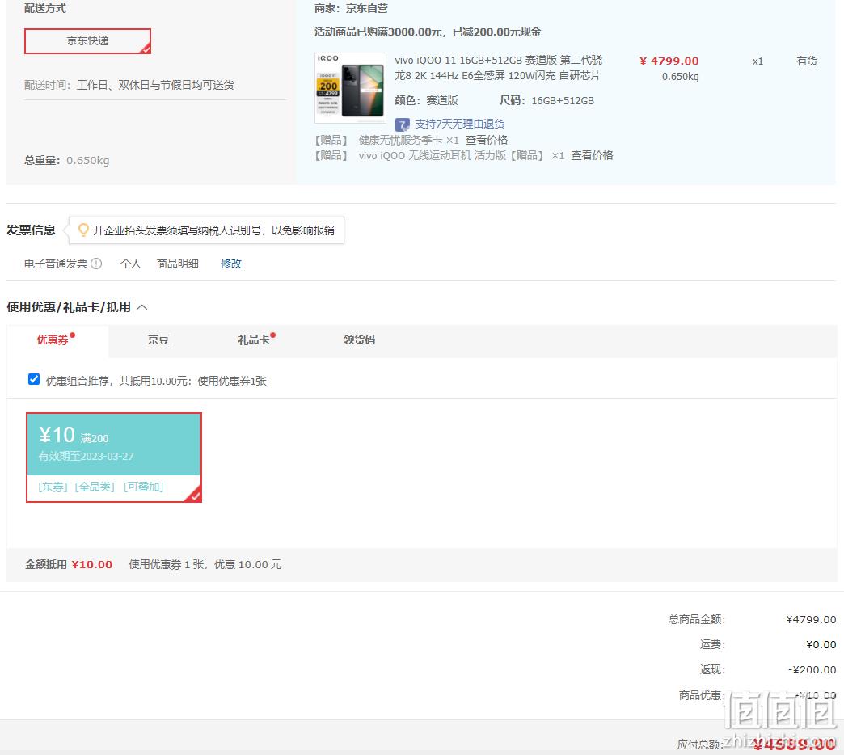Image resolution: width=844 pixels, height=755 pixels.
Task: Click 修改 to edit invoice info
Action: [x=231, y=264]
